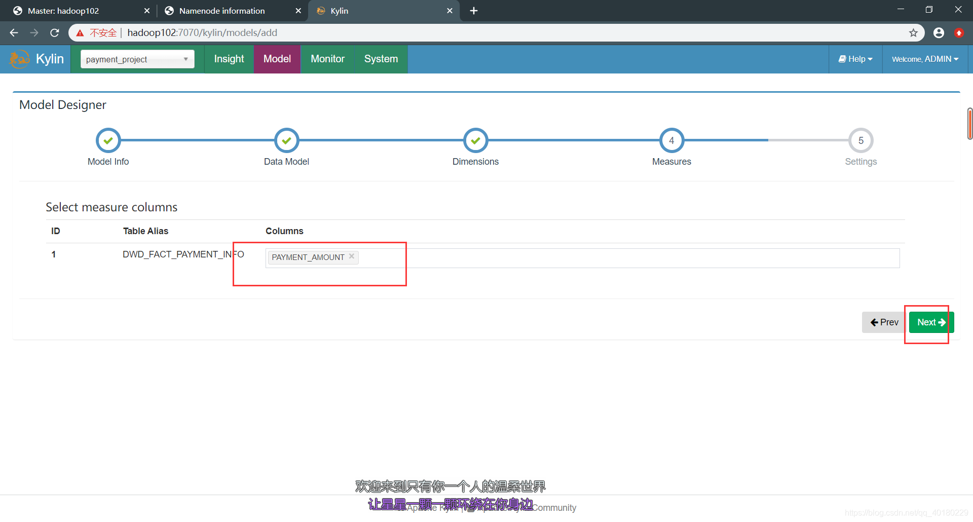
Task: Open the Insight menu
Action: pos(229,59)
